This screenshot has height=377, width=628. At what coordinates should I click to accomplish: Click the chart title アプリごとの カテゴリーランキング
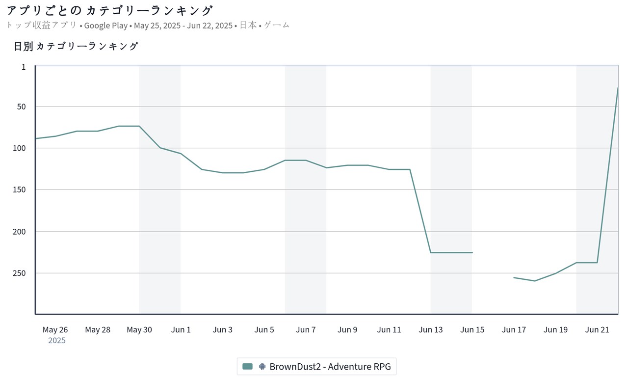[110, 10]
